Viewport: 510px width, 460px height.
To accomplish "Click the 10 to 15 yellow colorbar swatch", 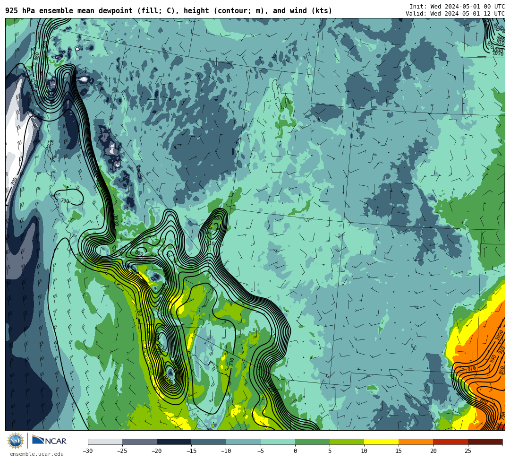I will click(x=381, y=442).
